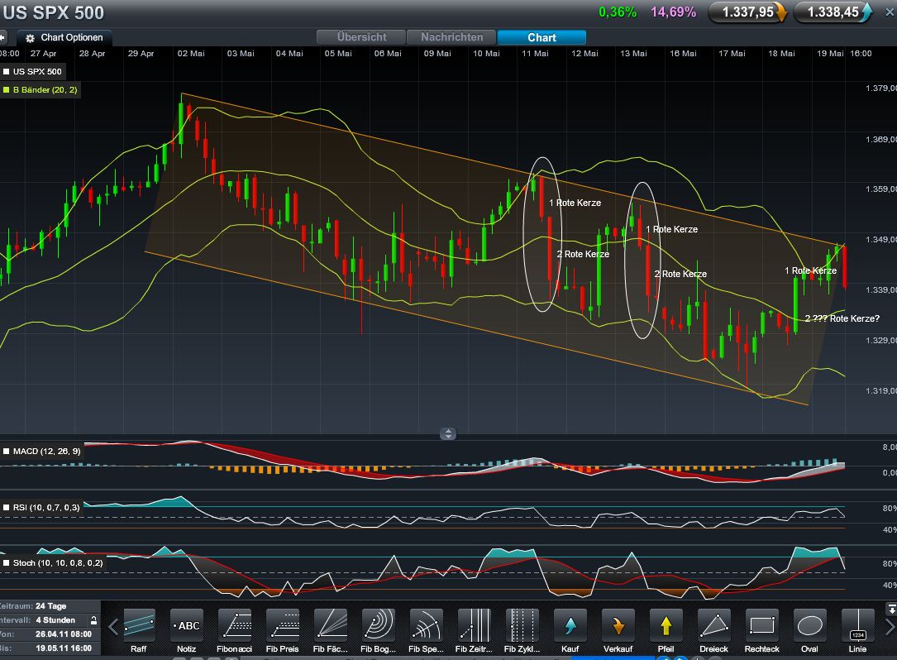Click the 19 Mai date on time axis
This screenshot has height=660, width=897.
pos(830,53)
